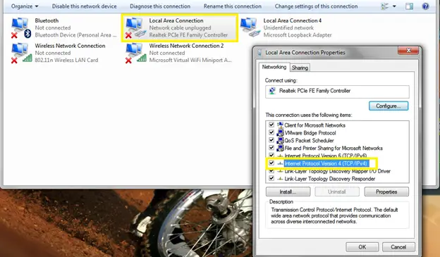Select Internet Protocol Version 4 (TCP/IPv4) item

click(326, 163)
